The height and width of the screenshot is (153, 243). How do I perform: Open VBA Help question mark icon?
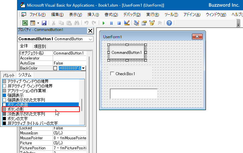pyautogui.click(x=169, y=23)
